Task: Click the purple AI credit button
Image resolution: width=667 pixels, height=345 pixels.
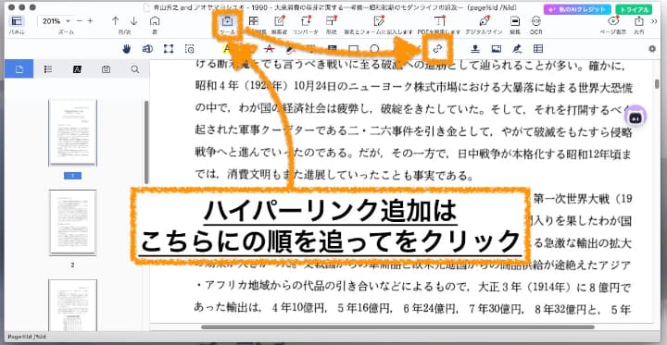Action: point(577,9)
